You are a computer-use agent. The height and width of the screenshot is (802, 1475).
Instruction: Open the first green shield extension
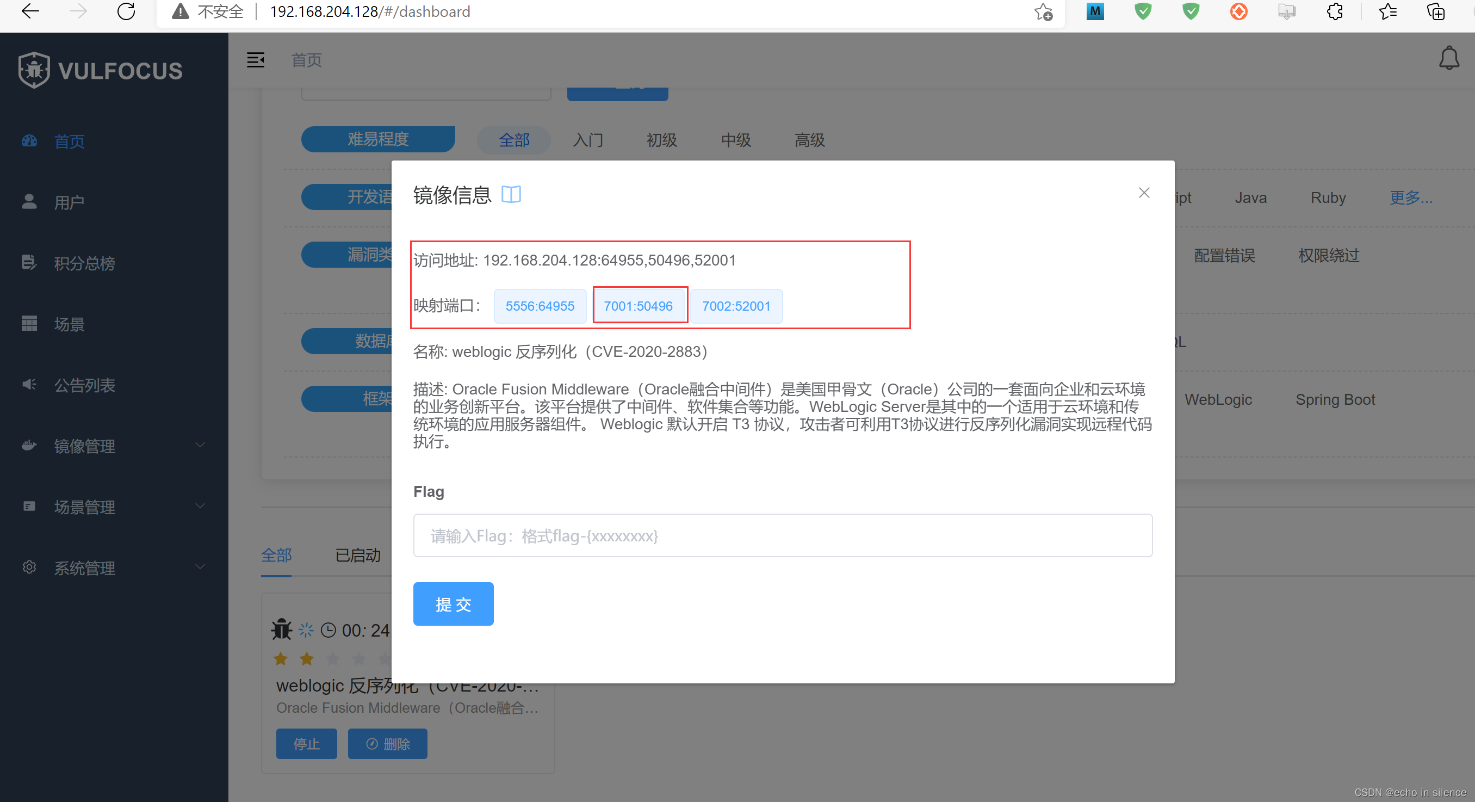coord(1143,11)
